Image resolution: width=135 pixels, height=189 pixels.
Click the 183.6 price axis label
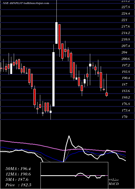point(126,91)
